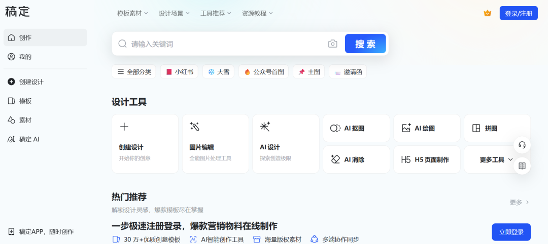Screen dimensions: 548x244
Task: Click the 稿定 logo
Action: pos(17,12)
